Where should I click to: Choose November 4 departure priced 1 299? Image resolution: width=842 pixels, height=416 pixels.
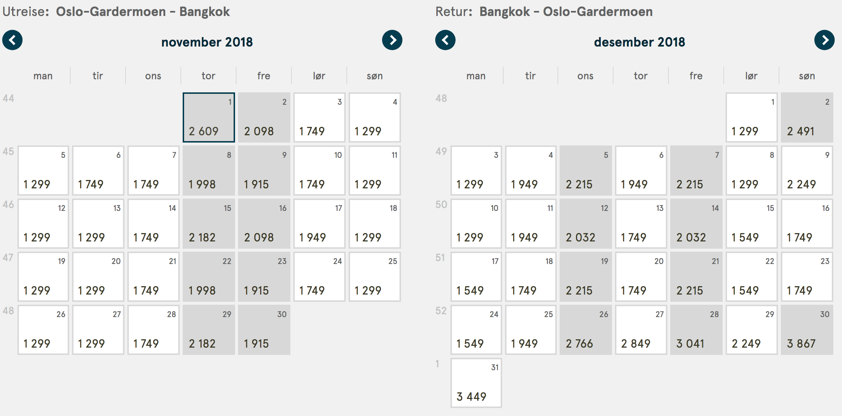coord(375,117)
